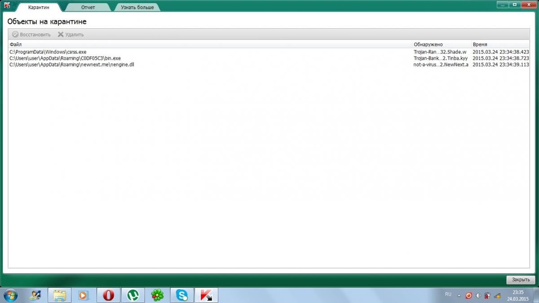Click the Восстановить restore button
The image size is (539, 303).
pyautogui.click(x=31, y=35)
